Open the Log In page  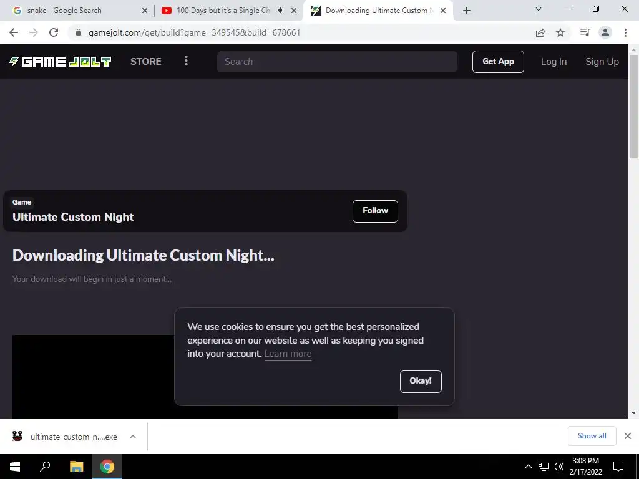click(x=554, y=62)
